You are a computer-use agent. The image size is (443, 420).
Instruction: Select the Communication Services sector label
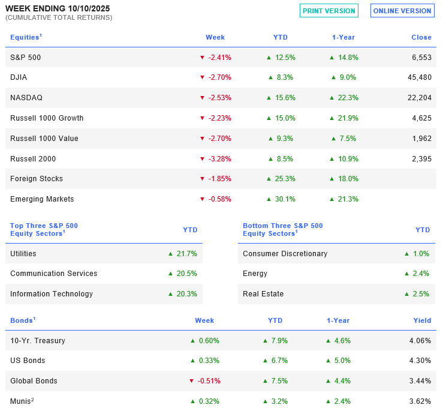pyautogui.click(x=54, y=273)
